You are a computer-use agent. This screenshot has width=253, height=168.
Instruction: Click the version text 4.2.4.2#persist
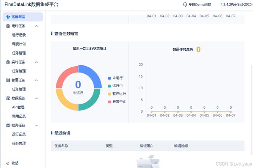click(237, 5)
